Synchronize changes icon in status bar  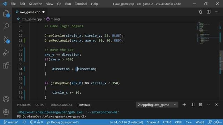(x=24, y=122)
